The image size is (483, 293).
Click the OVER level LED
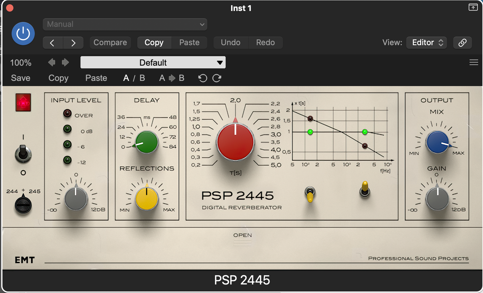(67, 114)
